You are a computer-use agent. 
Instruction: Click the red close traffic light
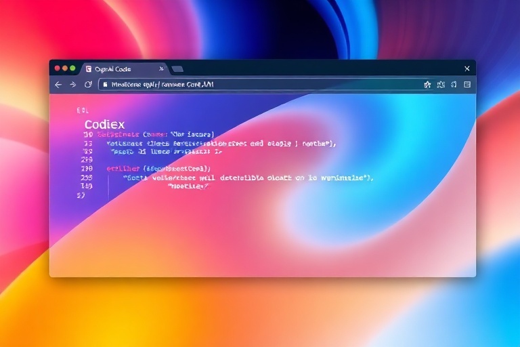(x=58, y=68)
